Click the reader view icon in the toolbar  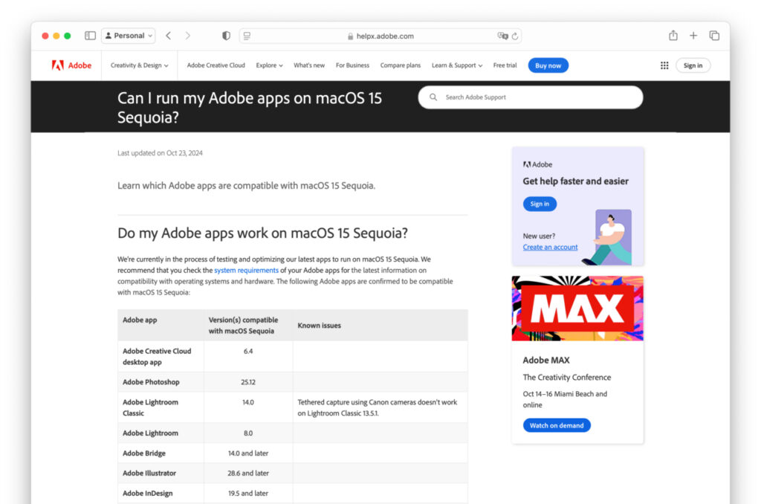pyautogui.click(x=246, y=35)
